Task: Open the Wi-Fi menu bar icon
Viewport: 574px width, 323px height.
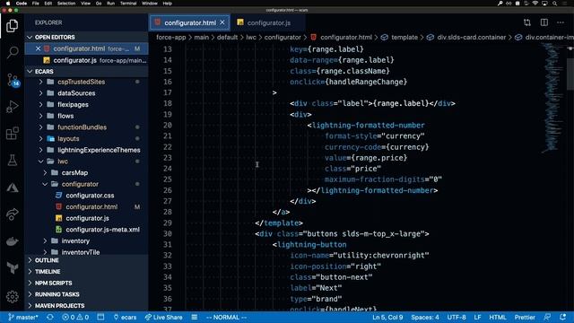Action: [x=535, y=4]
